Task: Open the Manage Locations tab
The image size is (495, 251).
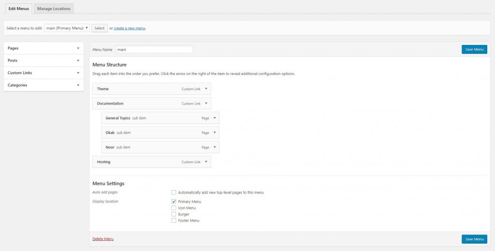Action: pyautogui.click(x=54, y=9)
